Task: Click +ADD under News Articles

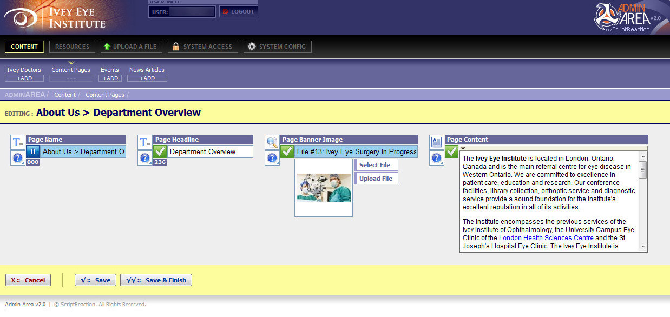Action: tap(147, 78)
